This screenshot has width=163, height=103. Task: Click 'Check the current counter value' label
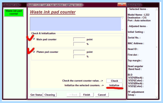click(x=81, y=81)
